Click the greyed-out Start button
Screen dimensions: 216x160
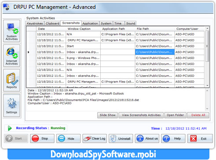(x=16, y=138)
